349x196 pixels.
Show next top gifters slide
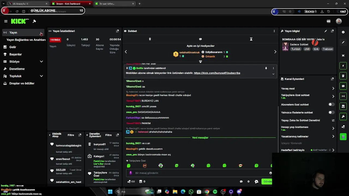click(275, 52)
